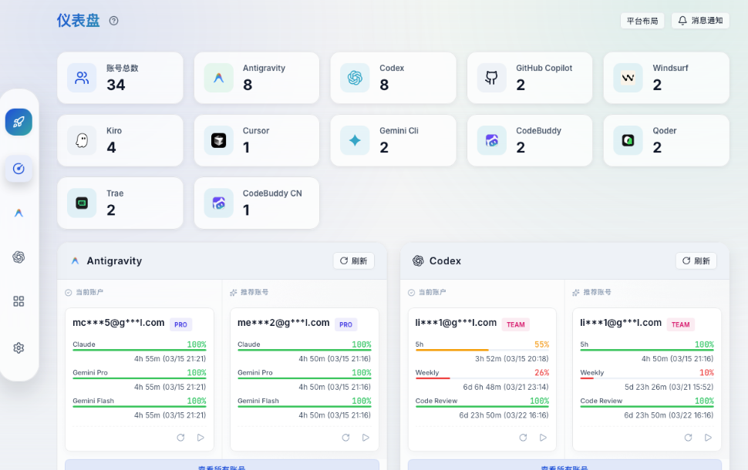Screen dimensions: 748x470
Task: Click the Gemini Flash label for me***2
Action: [258, 401]
